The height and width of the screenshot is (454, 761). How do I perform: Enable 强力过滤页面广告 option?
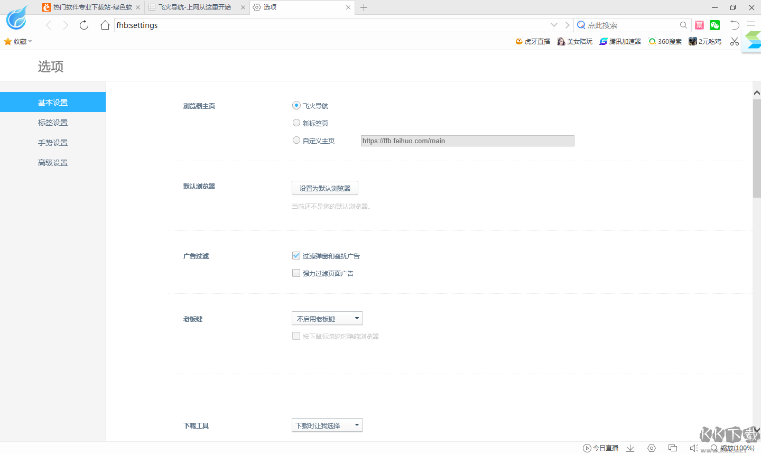pos(296,273)
